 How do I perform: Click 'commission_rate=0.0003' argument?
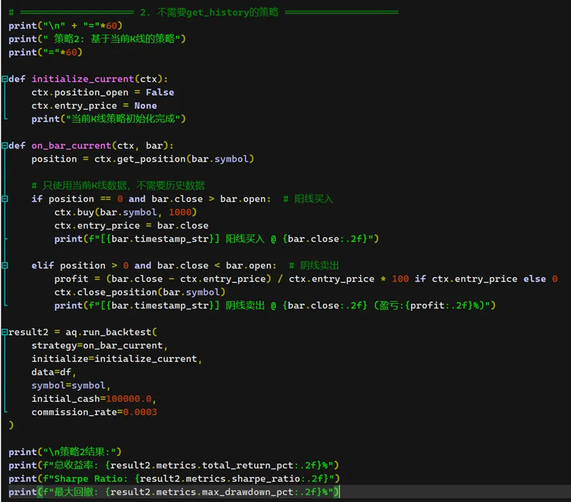coord(94,412)
